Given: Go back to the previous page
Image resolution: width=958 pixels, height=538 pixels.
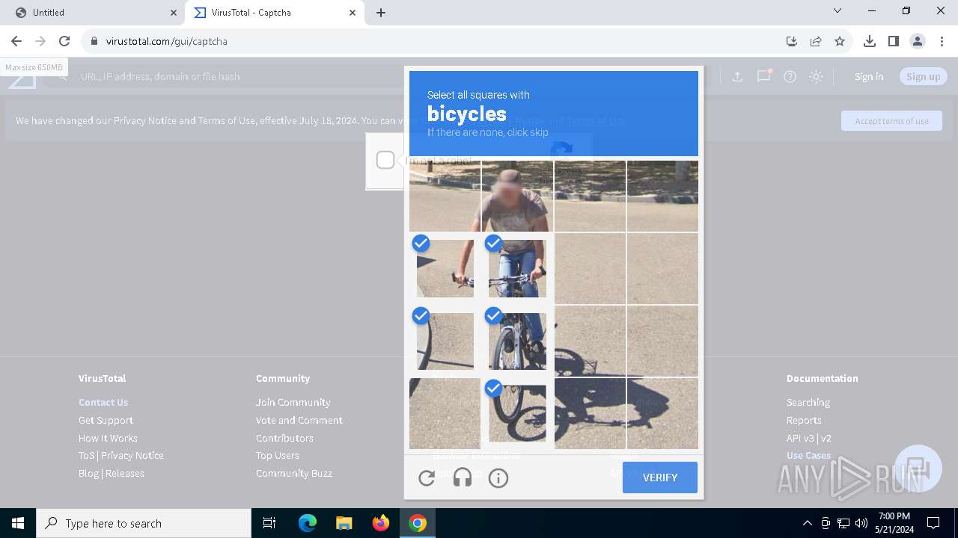Looking at the screenshot, I should pos(16,41).
